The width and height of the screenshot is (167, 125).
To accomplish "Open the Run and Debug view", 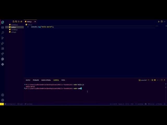I will point(3,43).
